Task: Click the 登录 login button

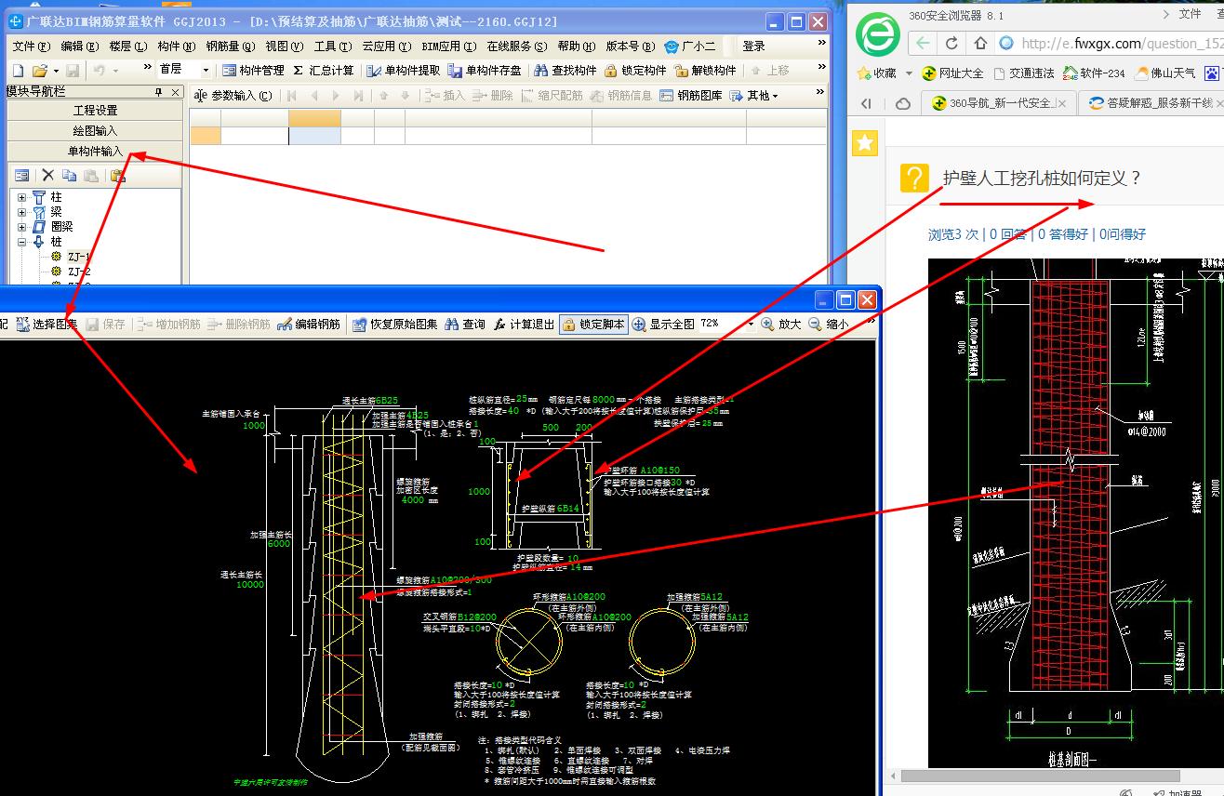Action: tap(754, 46)
